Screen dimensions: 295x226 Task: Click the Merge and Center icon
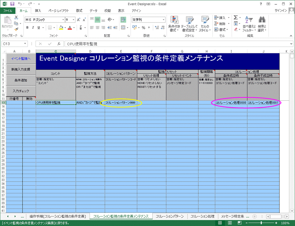click(x=123, y=28)
